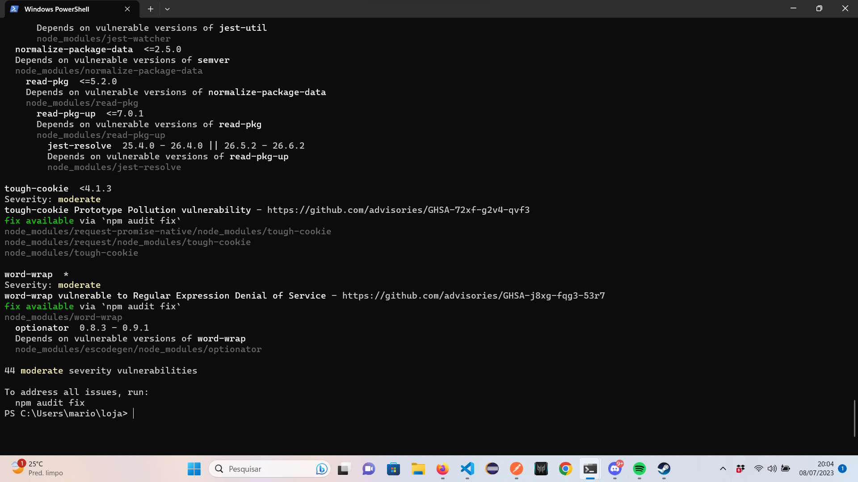Click the 'jest-resolve 25.4.0 - 26.4.0' line
Screen dimensions: 858x482
176,146
